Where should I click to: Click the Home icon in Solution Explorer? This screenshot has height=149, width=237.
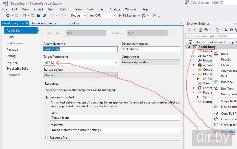[x=200, y=30]
